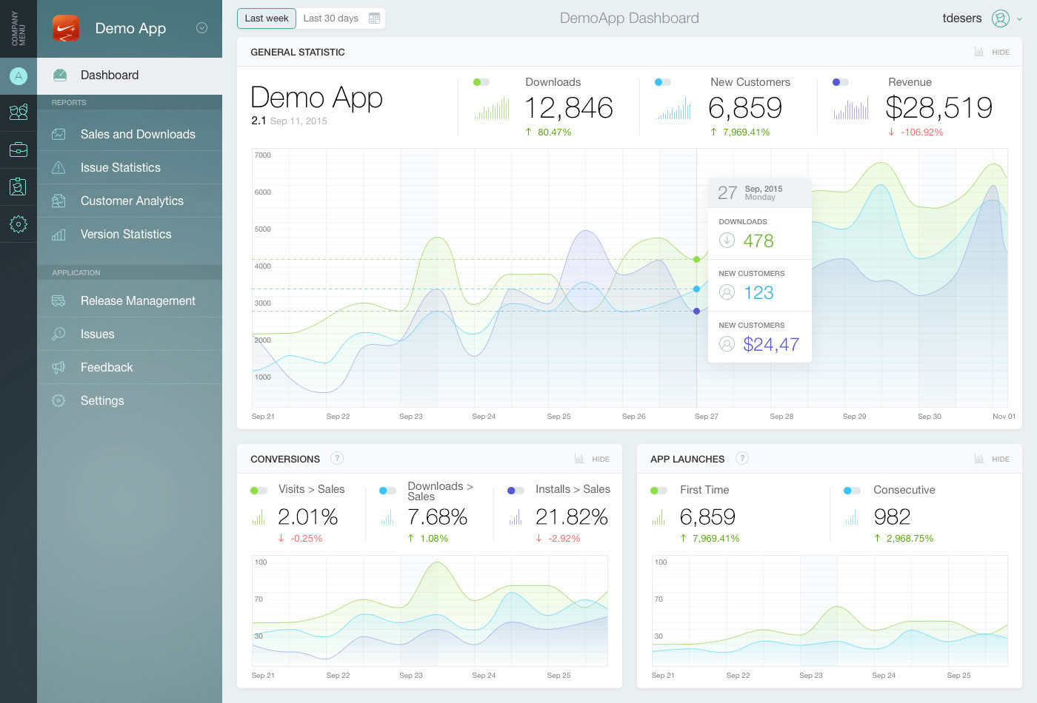
Task: Open the briefcase icon in left rail
Action: pyautogui.click(x=19, y=149)
